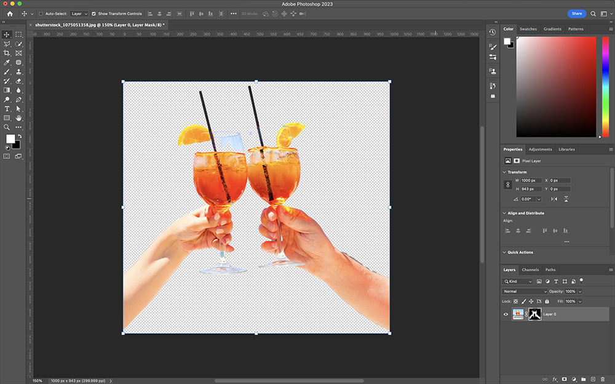Open the Normal blend mode dropdown
615x384 pixels.
tap(525, 291)
